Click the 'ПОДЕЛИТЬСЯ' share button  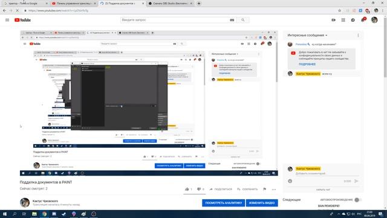click(x=221, y=190)
